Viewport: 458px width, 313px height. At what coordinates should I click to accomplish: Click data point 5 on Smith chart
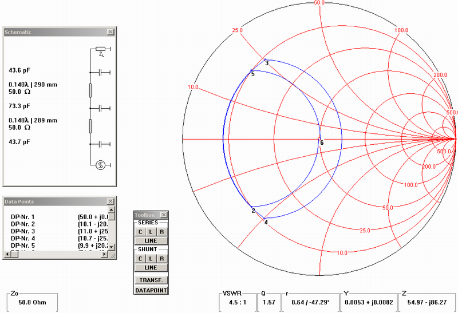[251, 70]
